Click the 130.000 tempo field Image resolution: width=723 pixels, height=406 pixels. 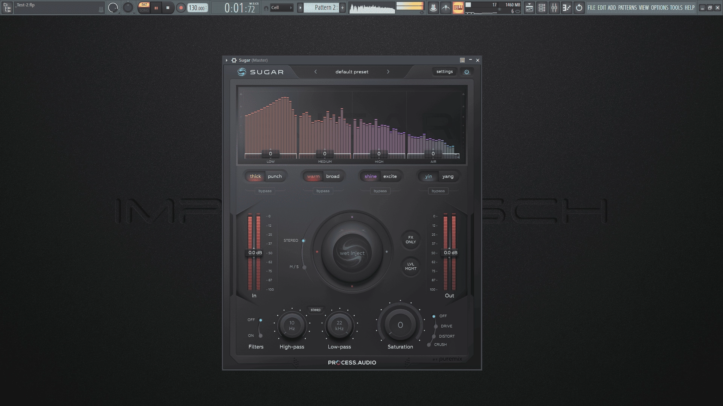[x=198, y=8]
